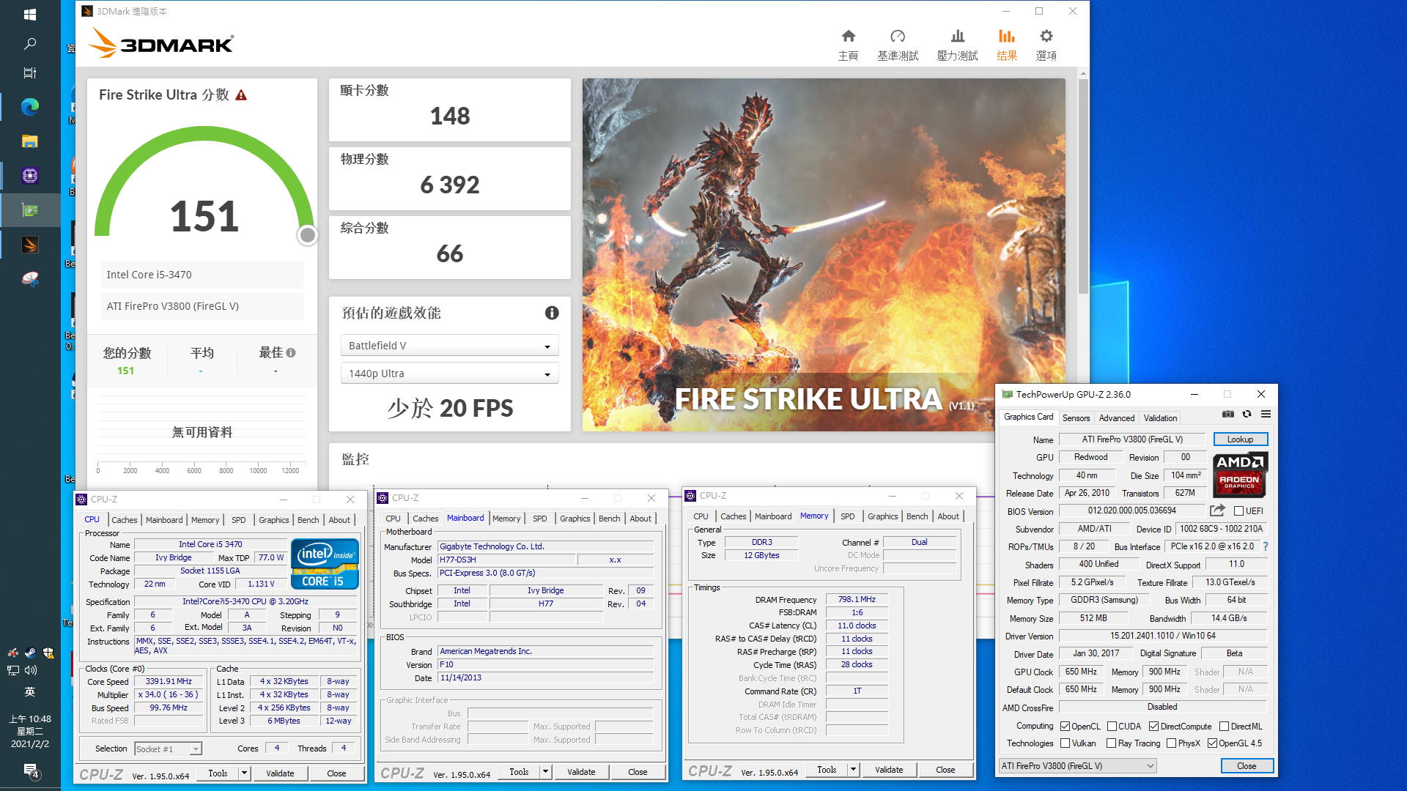This screenshot has width=1407, height=791.
Task: Expand Tools arrow in Memory CPU-Z window
Action: tap(853, 770)
